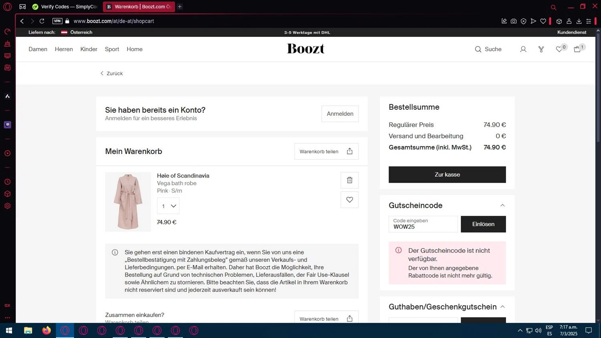Open the Damen menu

pyautogui.click(x=38, y=49)
